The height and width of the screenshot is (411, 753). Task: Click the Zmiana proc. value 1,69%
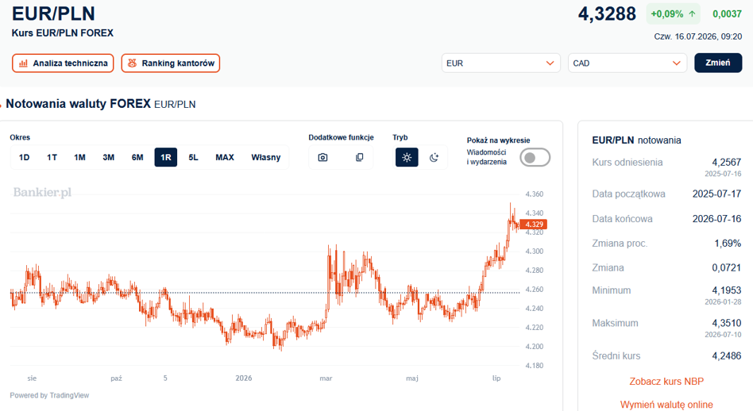(728, 243)
